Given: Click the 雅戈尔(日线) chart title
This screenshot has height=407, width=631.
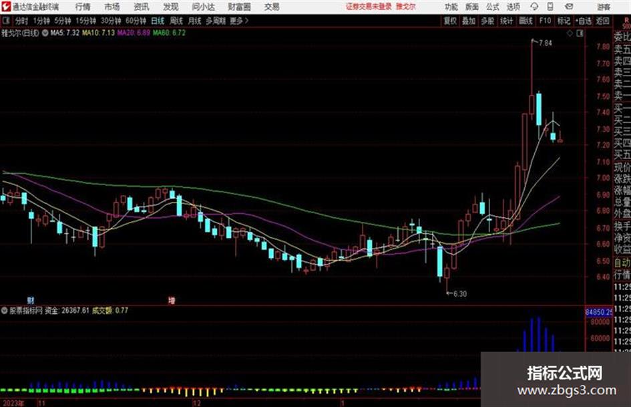Looking at the screenshot, I should tap(20, 33).
